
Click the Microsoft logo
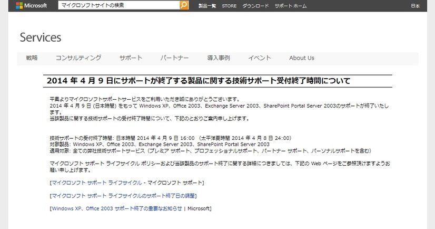32,5
